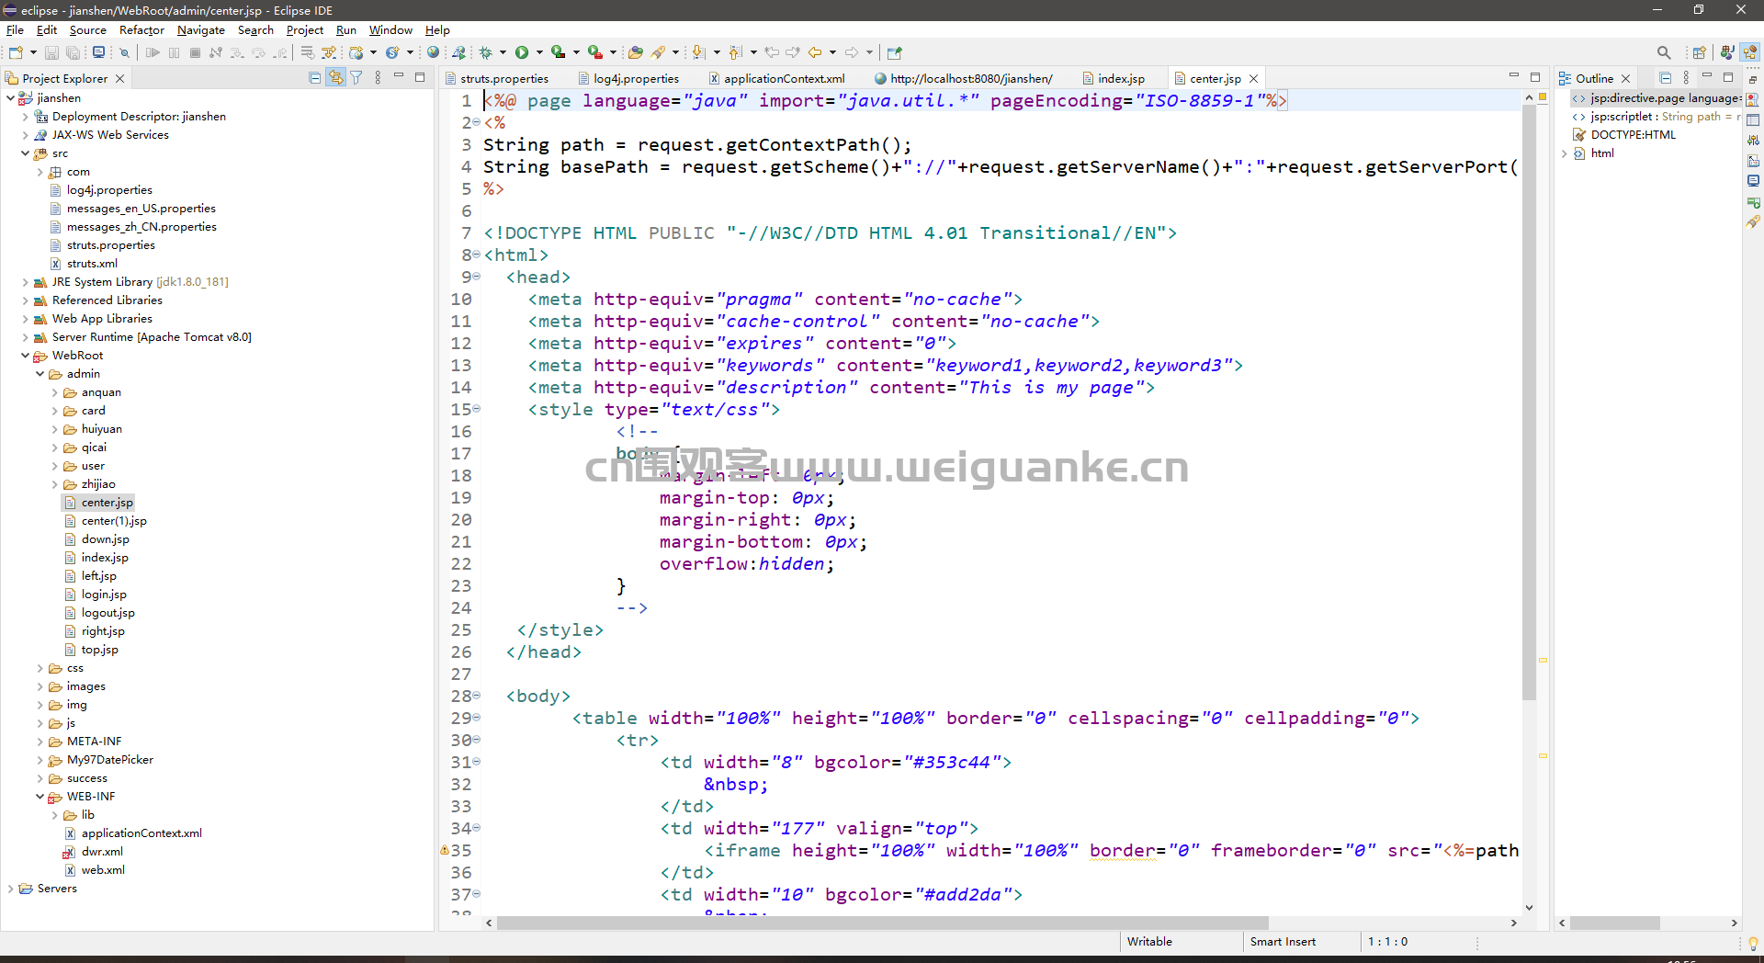
Task: Click the green Run button icon
Action: point(522,52)
